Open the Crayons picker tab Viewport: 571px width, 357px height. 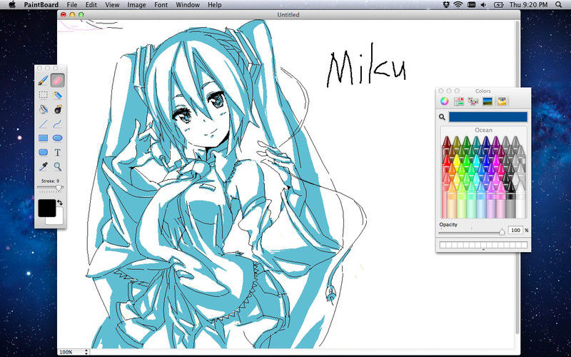pyautogui.click(x=502, y=101)
